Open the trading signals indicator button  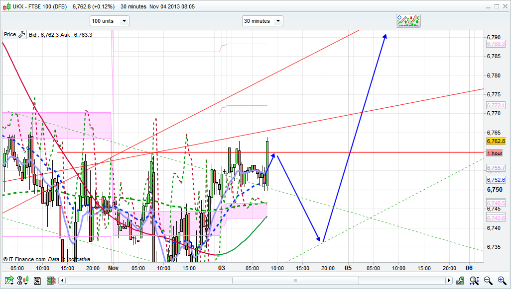408,20
